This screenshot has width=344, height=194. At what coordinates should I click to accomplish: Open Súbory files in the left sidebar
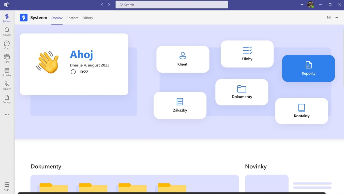point(7,99)
